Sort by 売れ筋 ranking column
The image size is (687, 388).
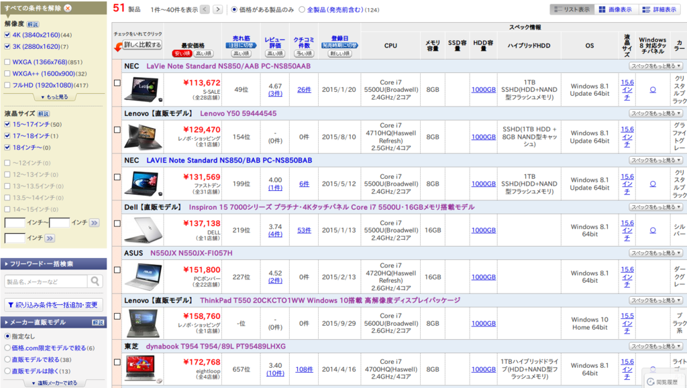(x=241, y=39)
